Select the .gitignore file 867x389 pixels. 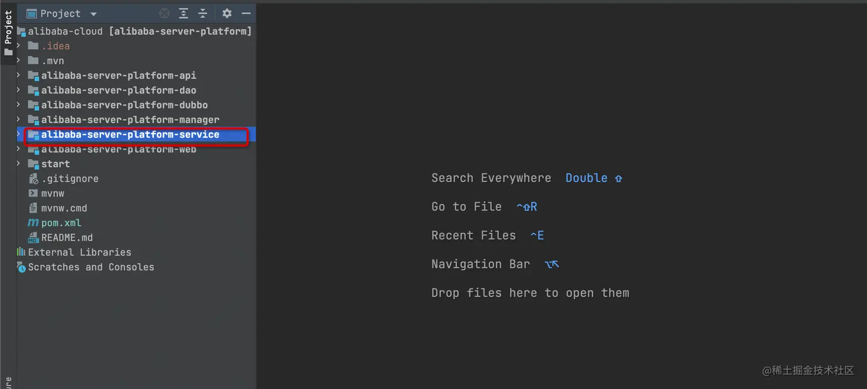(136, 179)
